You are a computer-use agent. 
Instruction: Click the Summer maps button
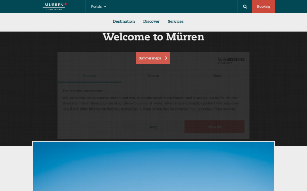pyautogui.click(x=153, y=58)
